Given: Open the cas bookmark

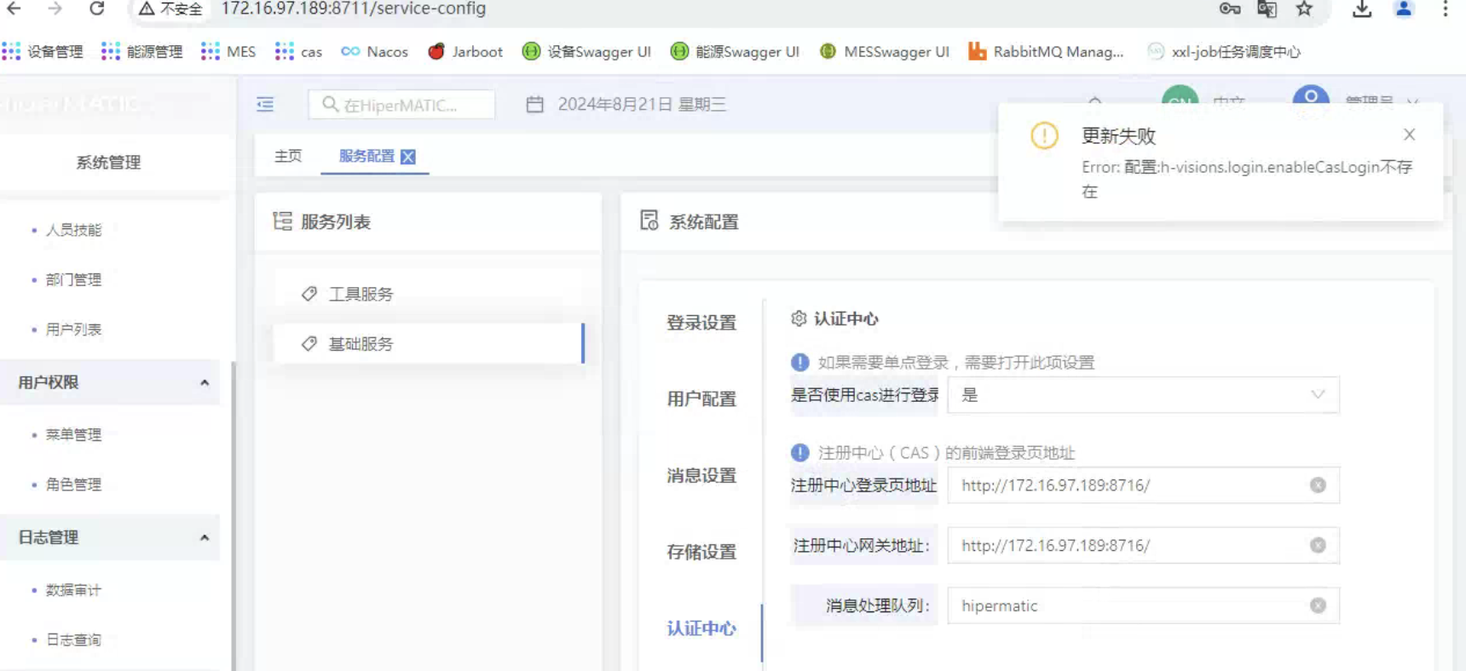Looking at the screenshot, I should pos(298,52).
